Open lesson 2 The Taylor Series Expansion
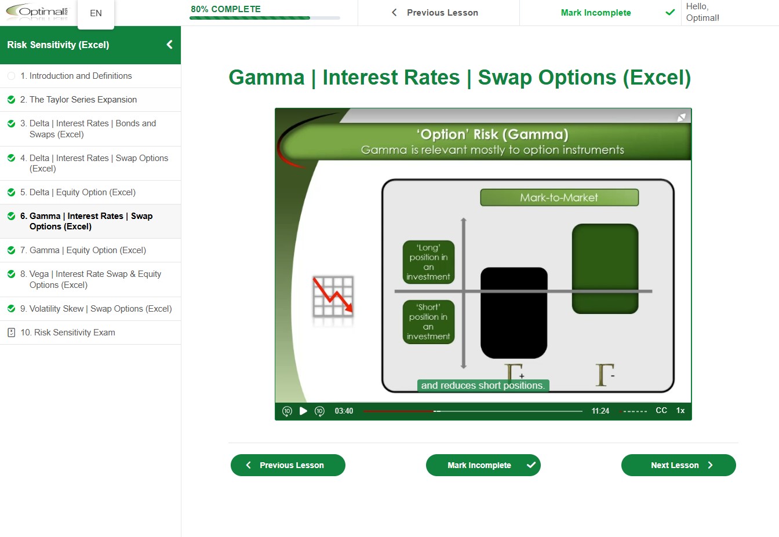779x537 pixels. [x=83, y=100]
